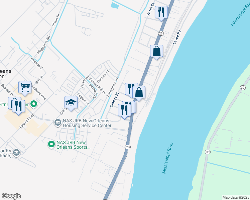Select the shopping bag marker below Levee Rd
The width and height of the screenshot is (250, 200).
156,51
